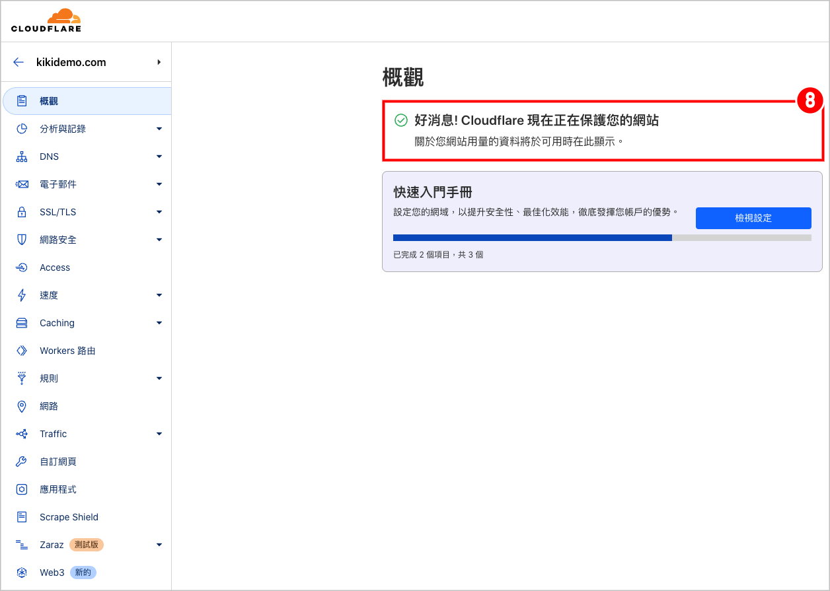Expand the Traffic submenu arrow
This screenshot has width=830, height=591.
point(159,434)
